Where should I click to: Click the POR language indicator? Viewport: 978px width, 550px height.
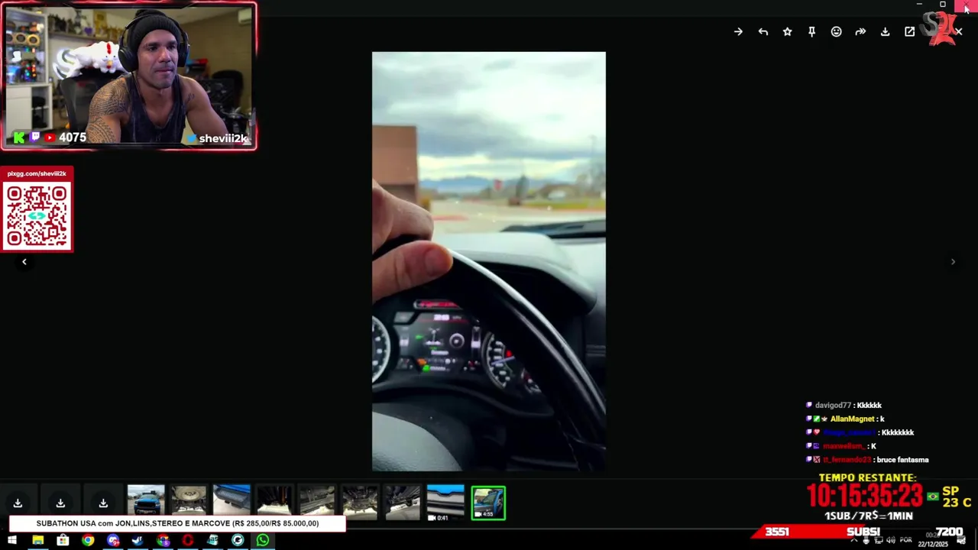tap(906, 540)
